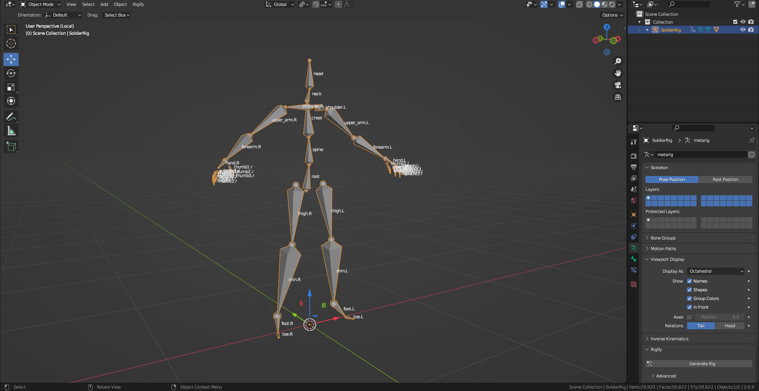Uncheck the Shapes display checkbox
Screen dimensions: 759x391
click(x=689, y=290)
